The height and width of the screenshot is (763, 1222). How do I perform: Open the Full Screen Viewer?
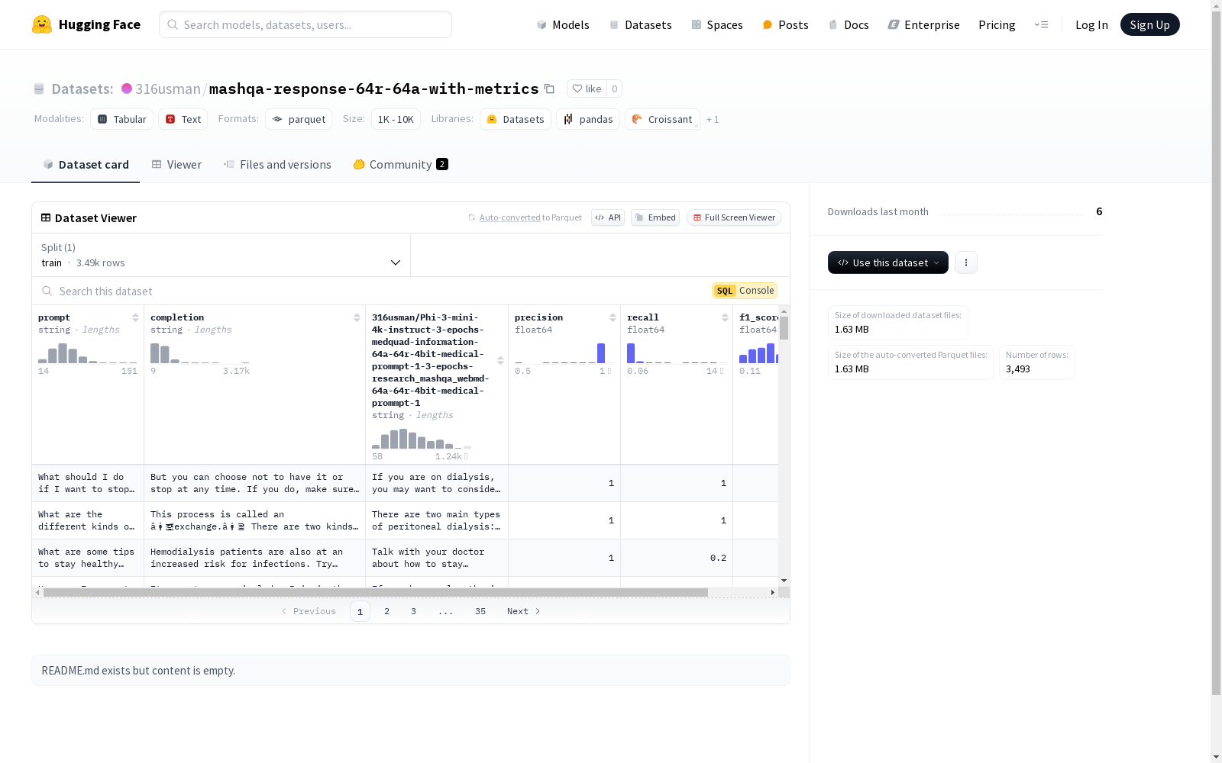(734, 217)
